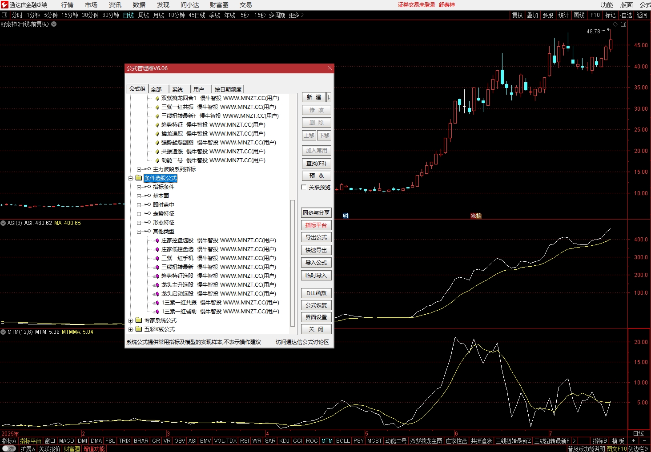Image resolution: width=651 pixels, height=452 pixels.
Task: Switch to the 全部 tab
Action: click(x=157, y=89)
